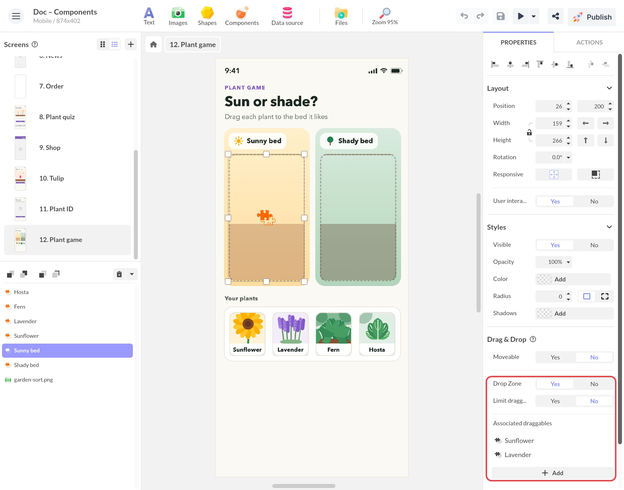Set Drop Zone to No
Viewport: 624px width, 490px height.
click(x=594, y=384)
